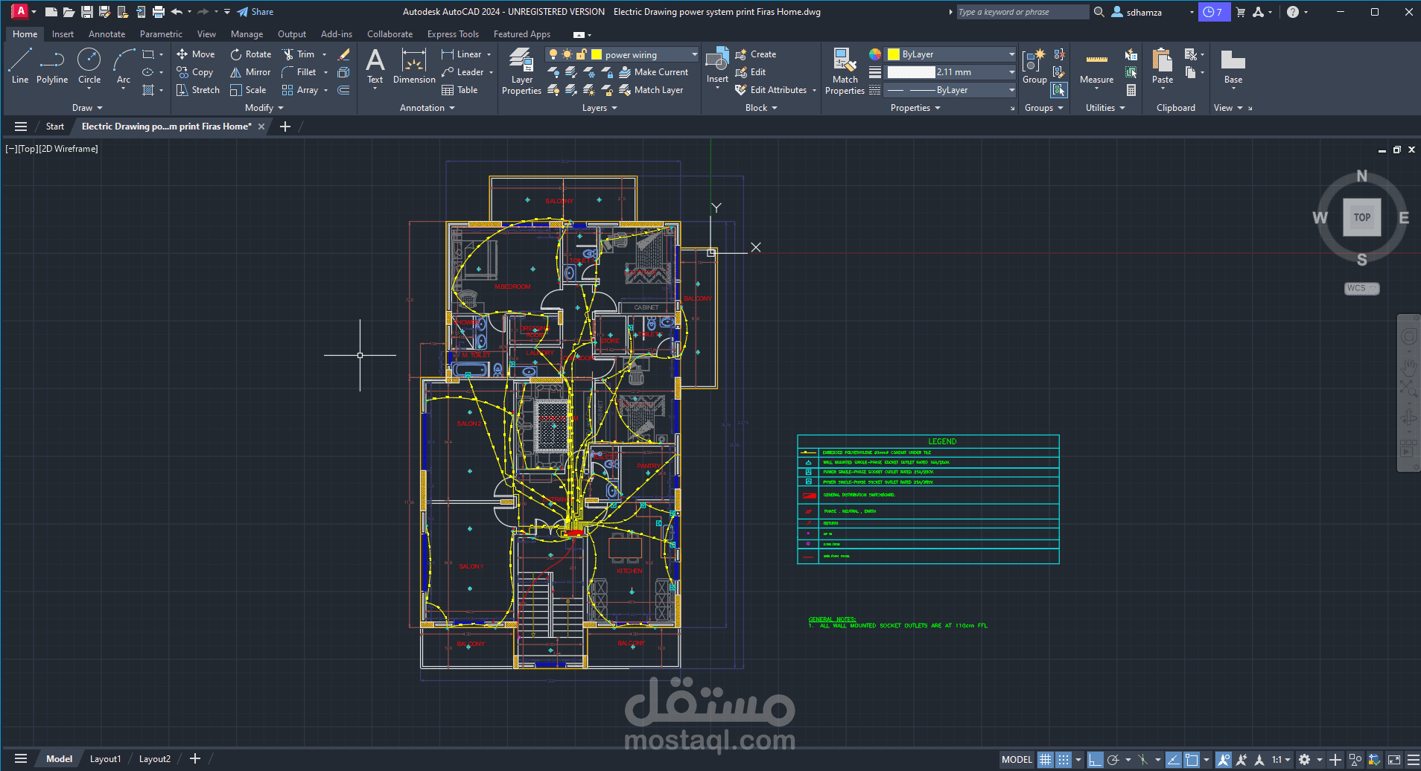Insert a Table annotation
The width and height of the screenshot is (1421, 771).
[462, 89]
